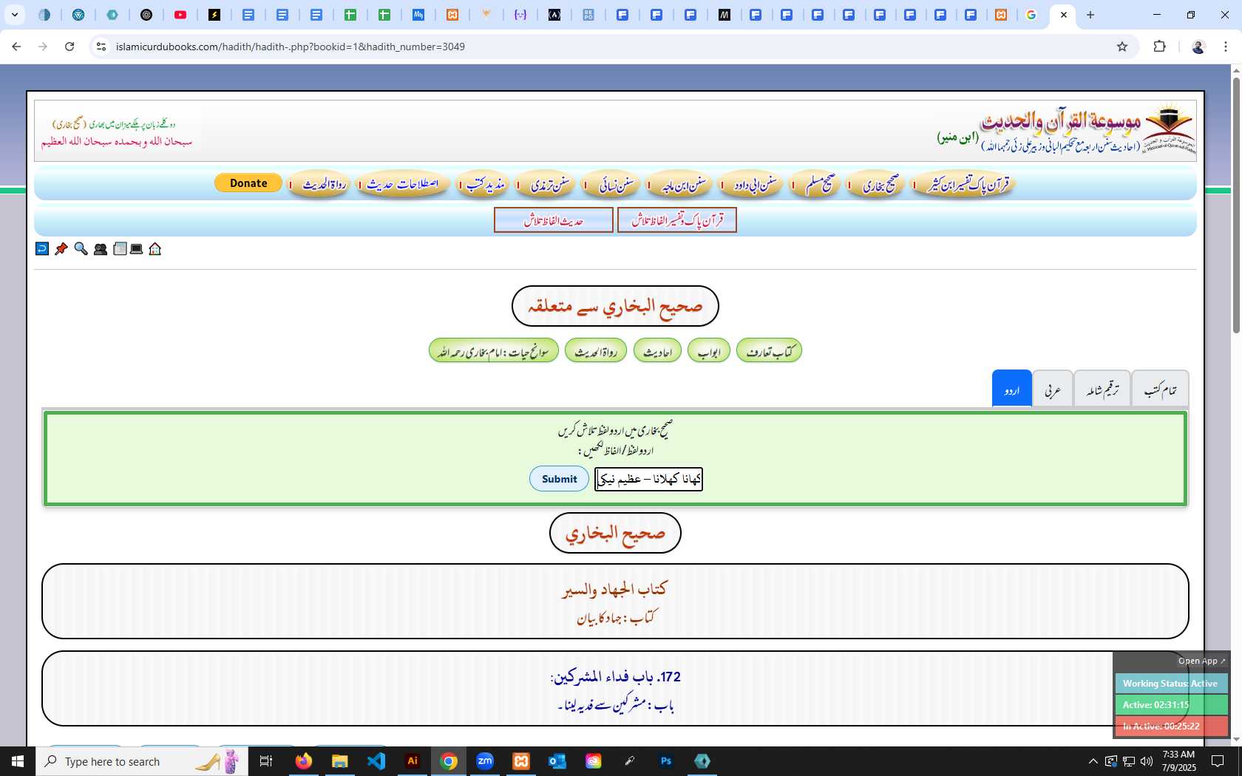Click سوانح حیات امام بخاری button
Viewport: 1242px width, 776px height.
point(493,351)
